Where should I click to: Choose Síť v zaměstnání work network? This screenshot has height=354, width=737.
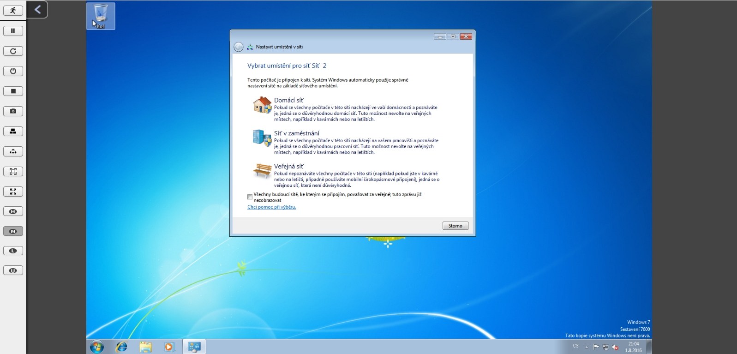[296, 133]
